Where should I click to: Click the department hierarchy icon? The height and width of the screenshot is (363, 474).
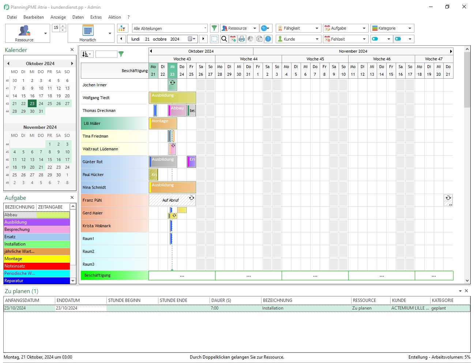123,28
